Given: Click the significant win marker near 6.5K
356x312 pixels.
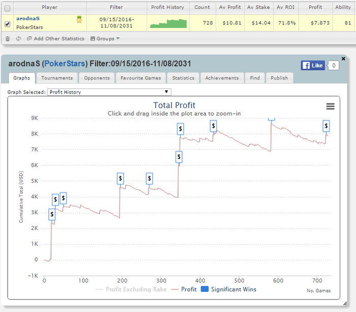Looking at the screenshot, I should pyautogui.click(x=179, y=157).
